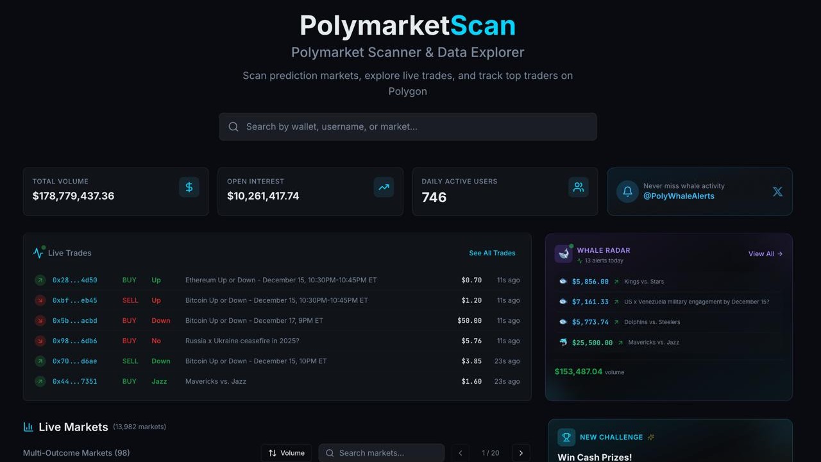Image resolution: width=821 pixels, height=462 pixels.
Task: Click the red arrow icon beside 0xbf...eb45
Action: (x=40, y=300)
